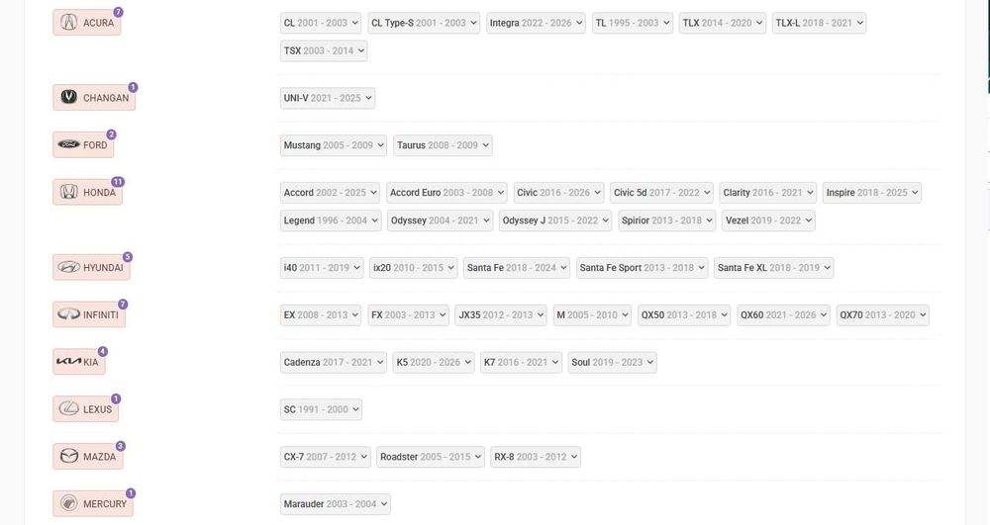The width and height of the screenshot is (990, 525).
Task: Expand the RX-8 2003-2012 dropdown
Action: [x=536, y=457]
